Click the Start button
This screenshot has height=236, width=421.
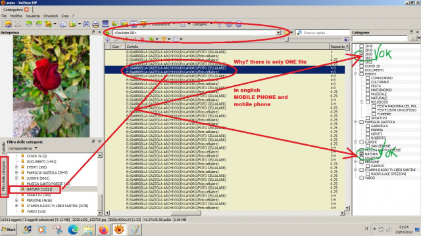click(x=9, y=229)
